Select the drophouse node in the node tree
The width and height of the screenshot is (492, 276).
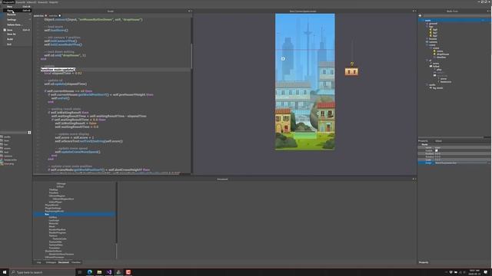[443, 54]
